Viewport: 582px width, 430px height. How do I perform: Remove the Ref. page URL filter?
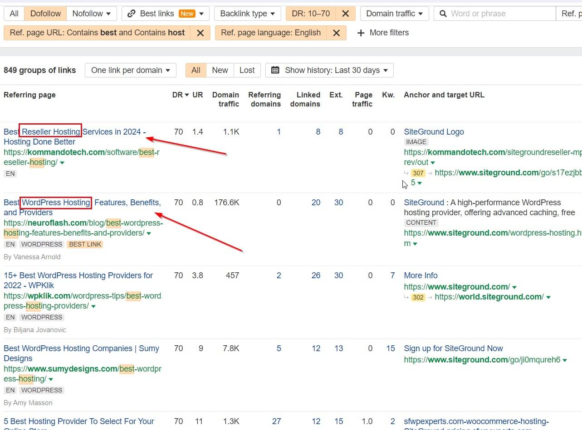(200, 33)
